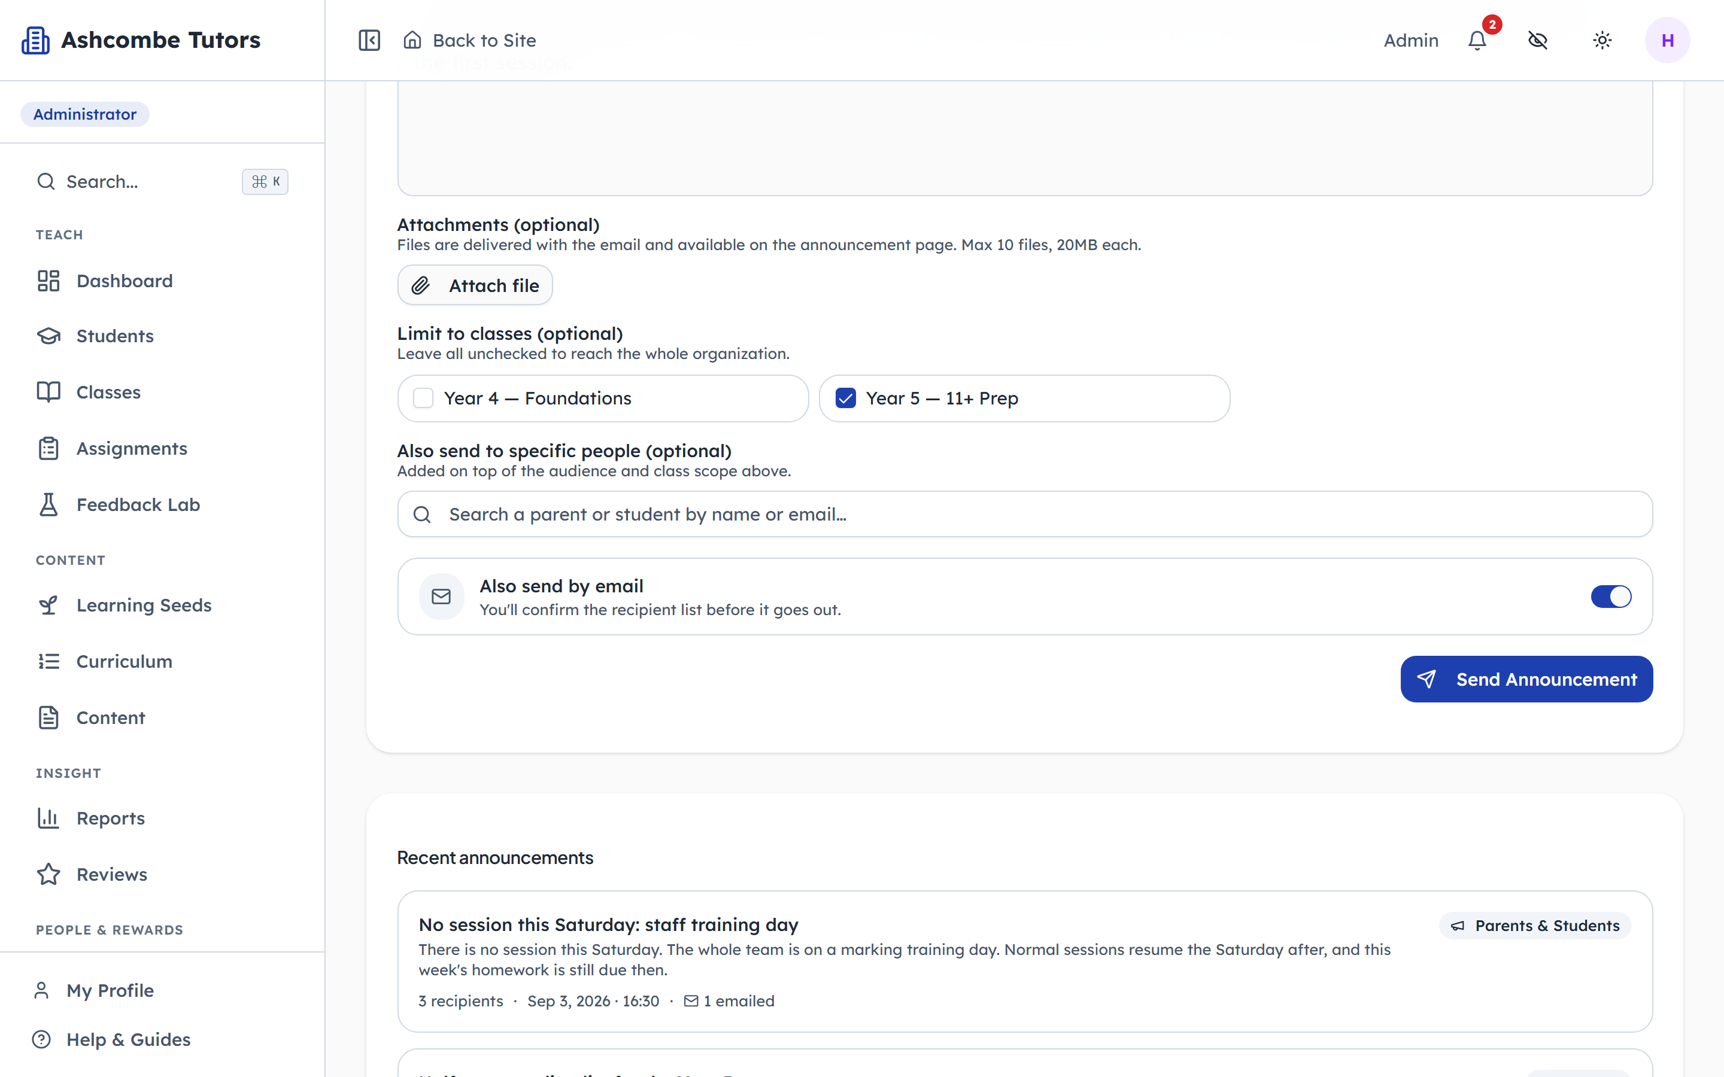Viewport: 1724px width, 1077px height.
Task: Click the Assignments clipboard icon
Action: (x=48, y=448)
